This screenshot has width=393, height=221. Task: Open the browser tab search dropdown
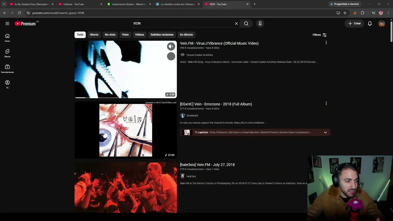click(x=4, y=4)
